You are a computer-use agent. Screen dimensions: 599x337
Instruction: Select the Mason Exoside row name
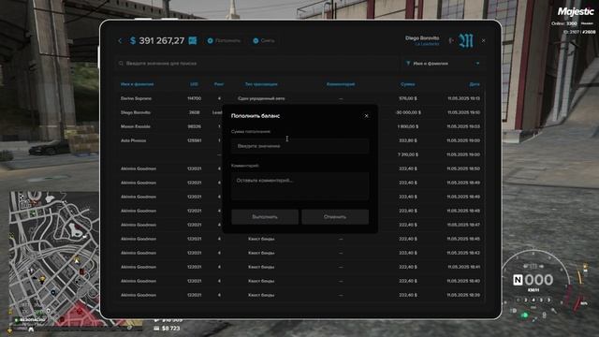[136, 126]
